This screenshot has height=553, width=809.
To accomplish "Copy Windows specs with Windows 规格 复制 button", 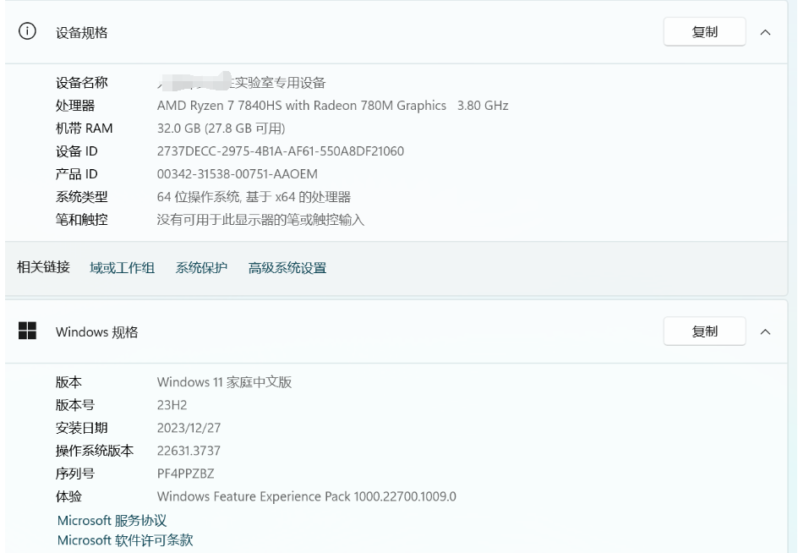I will 704,331.
